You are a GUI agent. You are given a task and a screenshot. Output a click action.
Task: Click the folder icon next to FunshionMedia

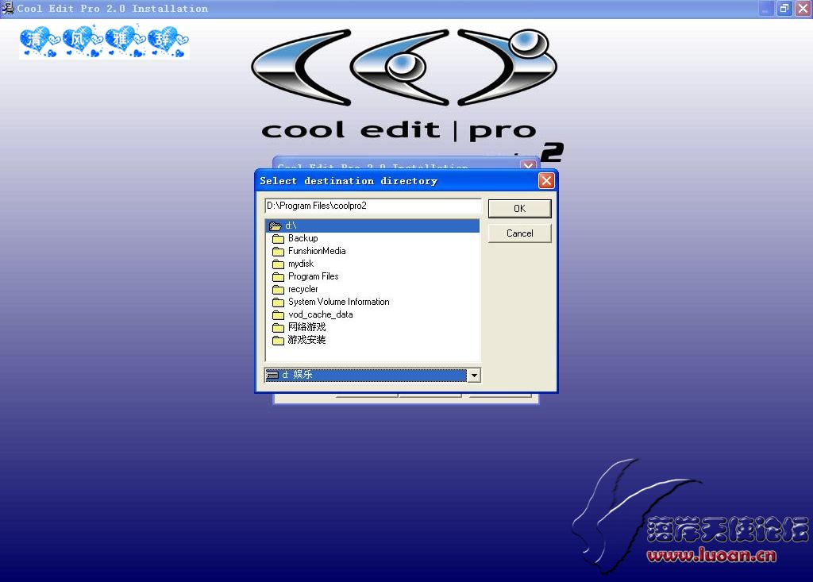[279, 252]
